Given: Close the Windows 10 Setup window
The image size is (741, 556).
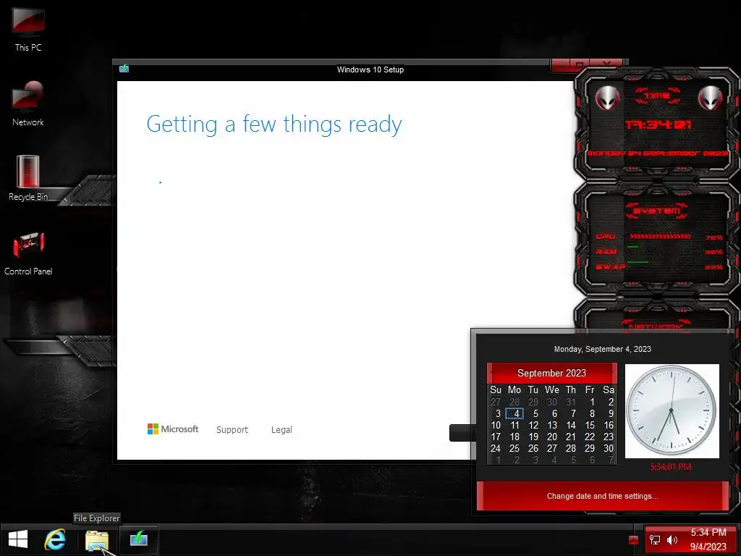Looking at the screenshot, I should pos(608,65).
